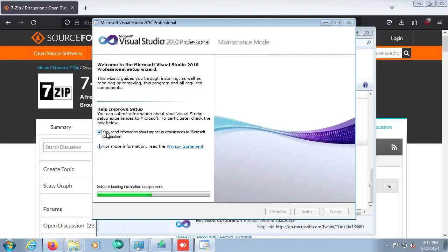Select the 7-Zip Discussion browser tab
Viewport: 448px width, 252px height.
pos(39,8)
